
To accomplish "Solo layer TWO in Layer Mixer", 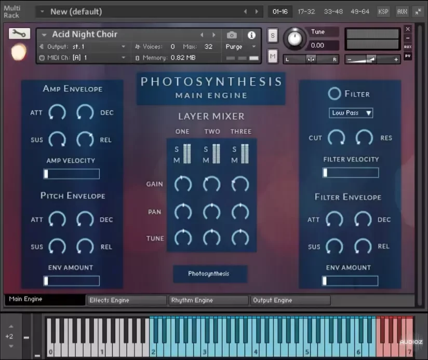I will point(206,149).
